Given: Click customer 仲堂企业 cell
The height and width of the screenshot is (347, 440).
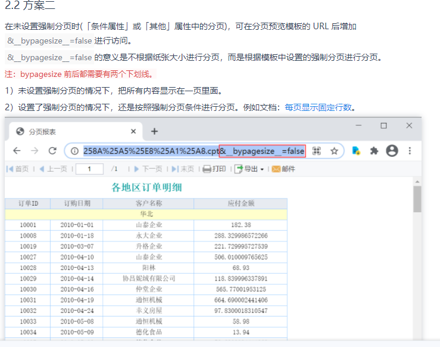Looking at the screenshot, I should [x=148, y=289].
